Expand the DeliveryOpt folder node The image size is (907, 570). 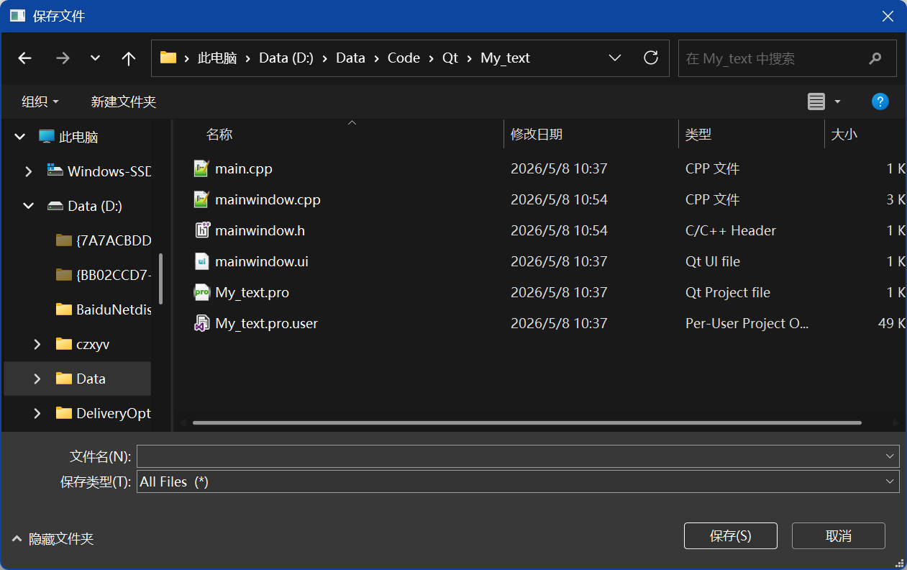tap(37, 413)
